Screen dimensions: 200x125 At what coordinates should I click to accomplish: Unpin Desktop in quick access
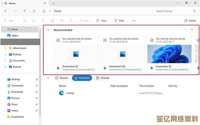(x=37, y=79)
